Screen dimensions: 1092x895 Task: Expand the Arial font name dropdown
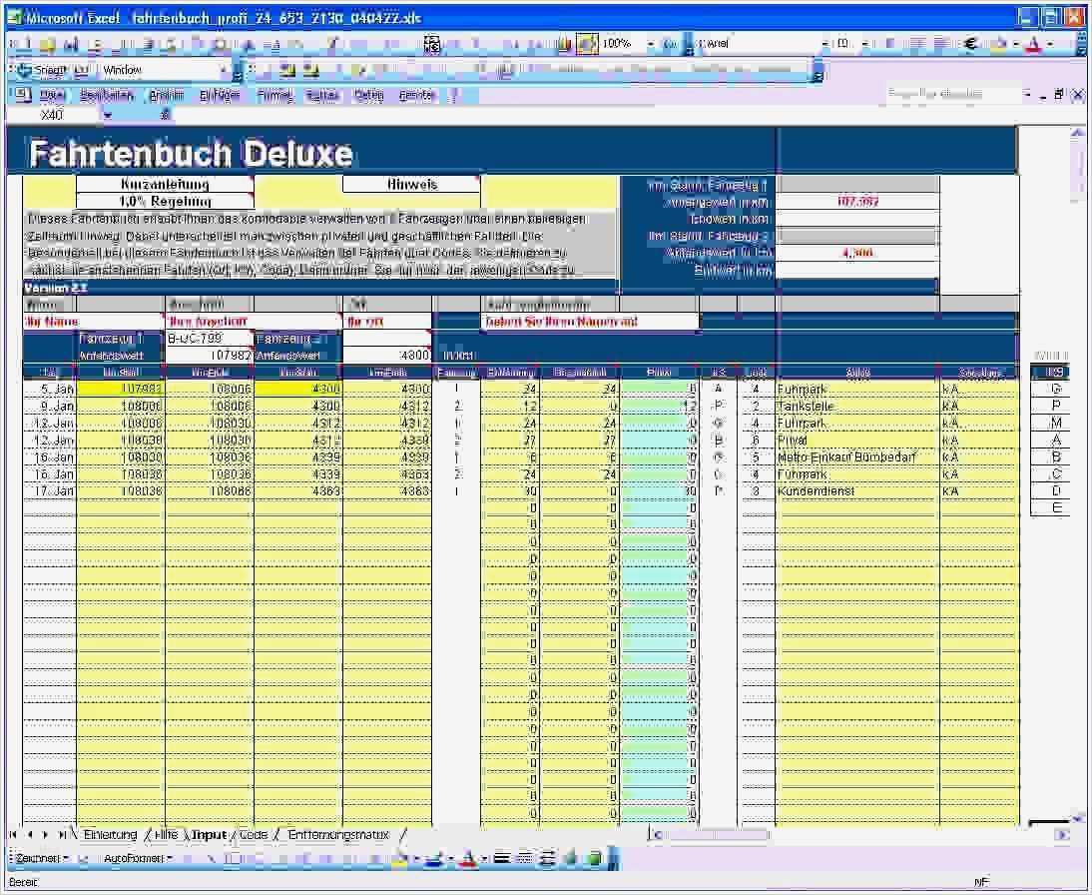[824, 44]
